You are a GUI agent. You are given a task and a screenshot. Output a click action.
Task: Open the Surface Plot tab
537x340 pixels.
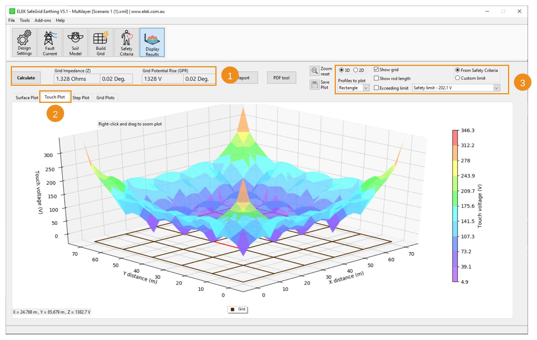(26, 97)
